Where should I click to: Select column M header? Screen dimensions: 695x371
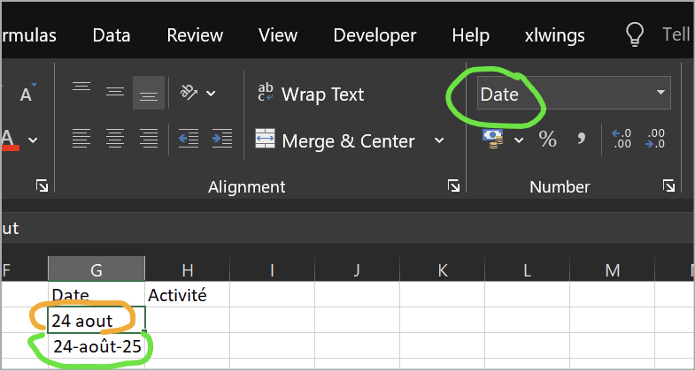(x=613, y=269)
